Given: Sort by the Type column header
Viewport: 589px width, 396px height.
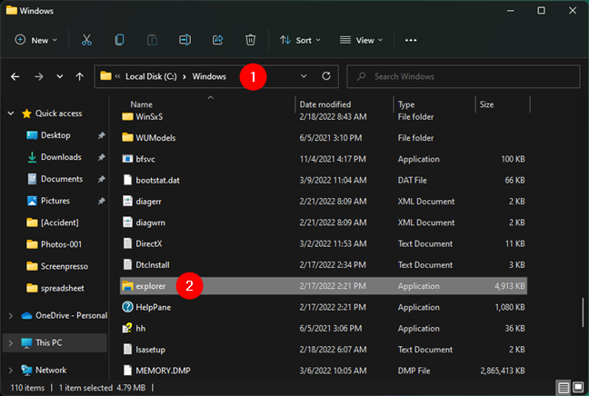Looking at the screenshot, I should tap(406, 104).
